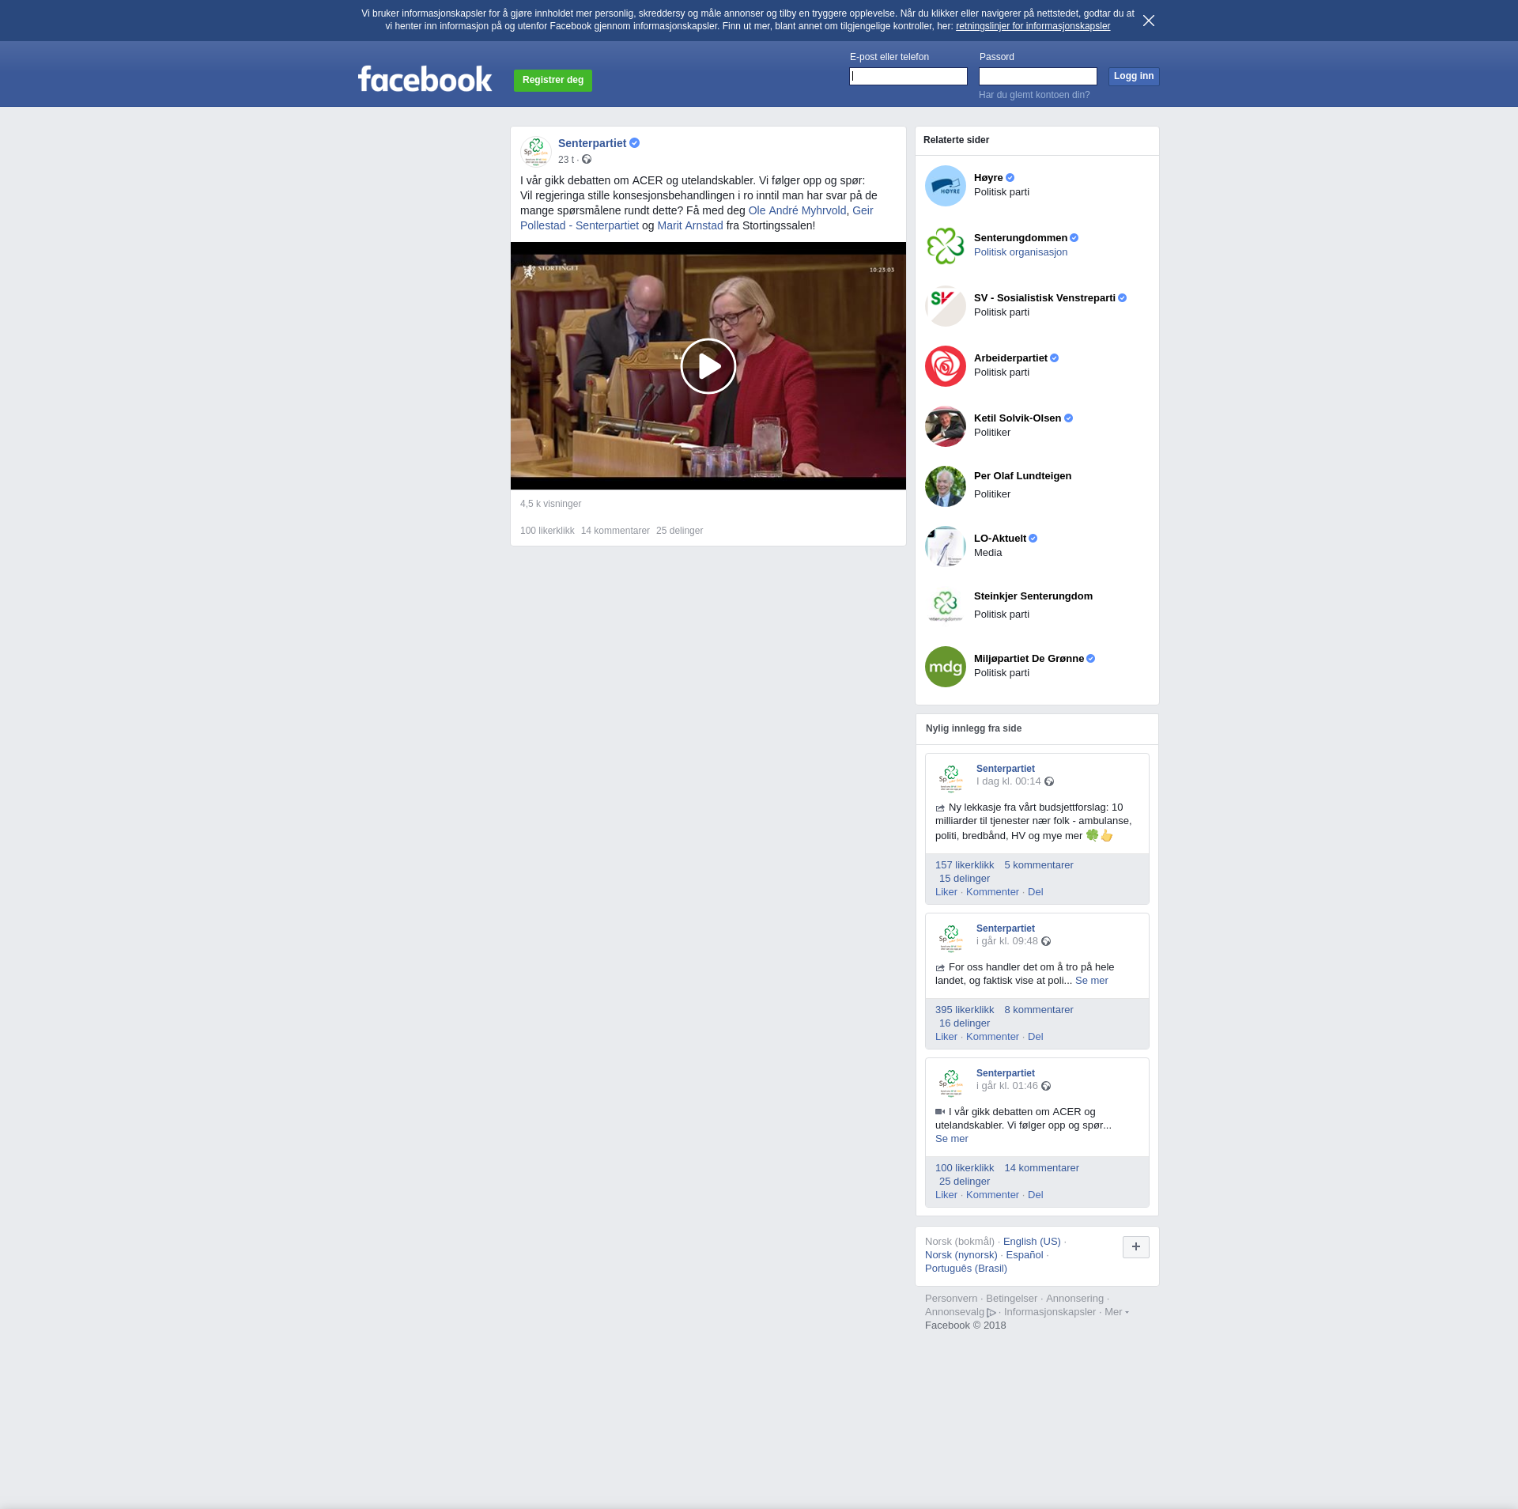Click i går kl. 01:46 timestamp
The height and width of the screenshot is (1509, 1518).
(x=1007, y=1086)
